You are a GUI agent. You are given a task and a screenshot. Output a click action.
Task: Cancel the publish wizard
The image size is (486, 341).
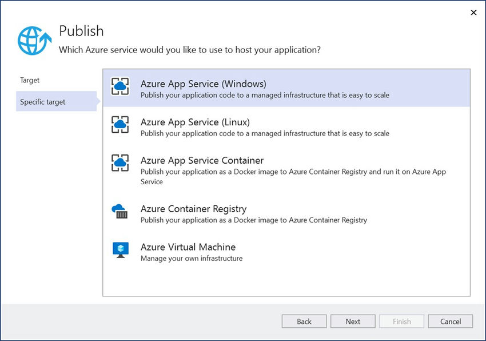450,321
